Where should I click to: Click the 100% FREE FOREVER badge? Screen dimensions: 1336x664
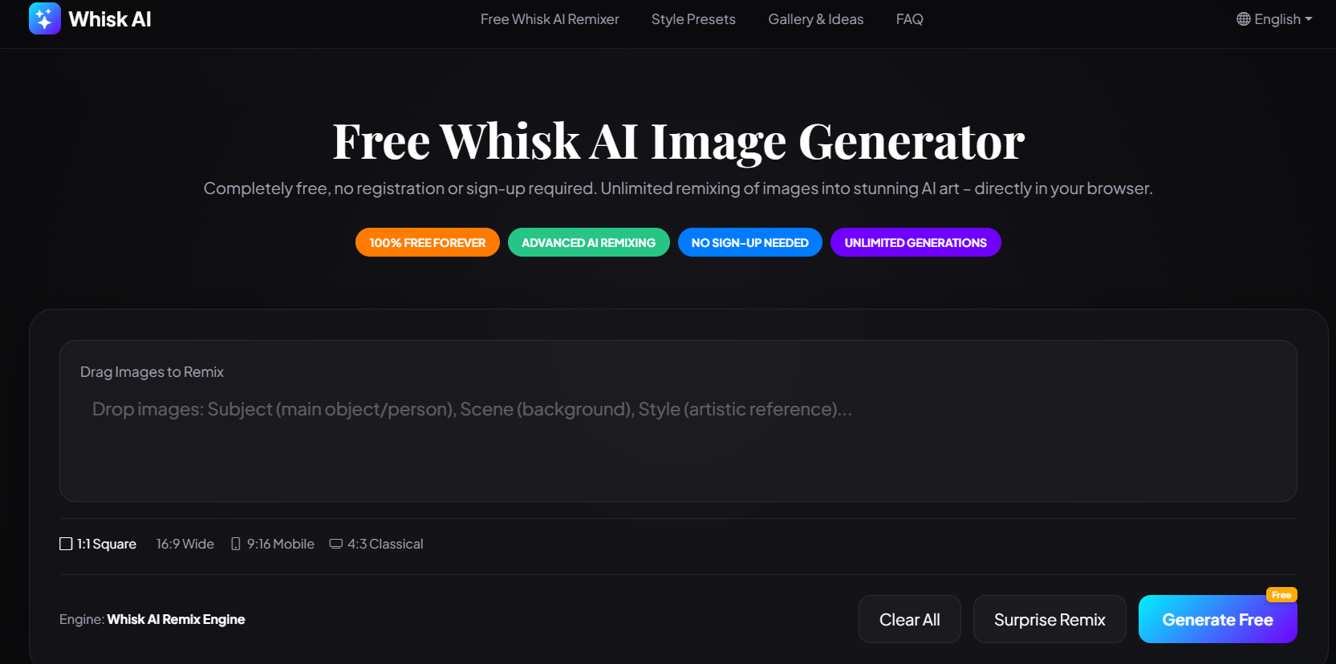428,242
